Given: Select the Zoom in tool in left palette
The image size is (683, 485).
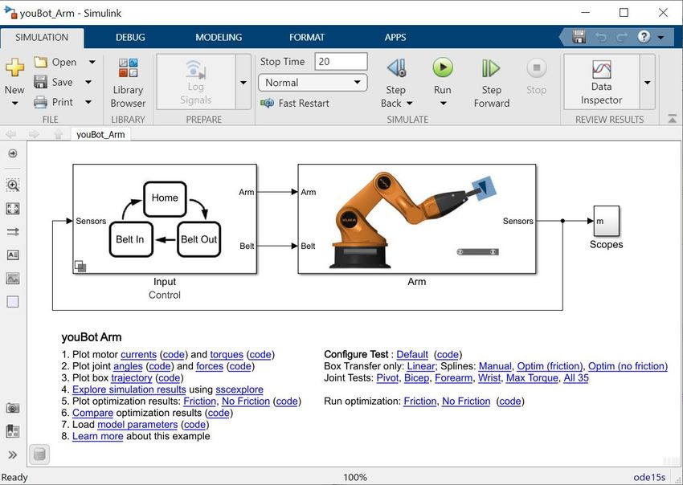Looking at the screenshot, I should click(x=13, y=185).
